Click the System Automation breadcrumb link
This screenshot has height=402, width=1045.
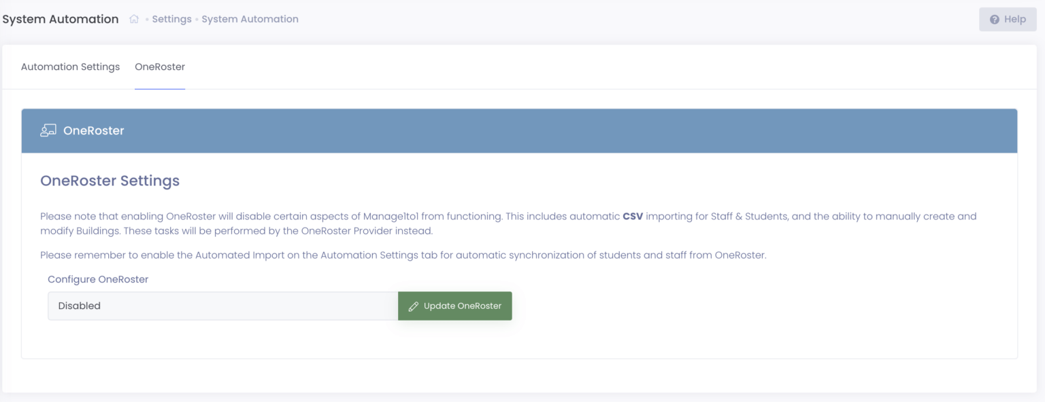tap(250, 18)
